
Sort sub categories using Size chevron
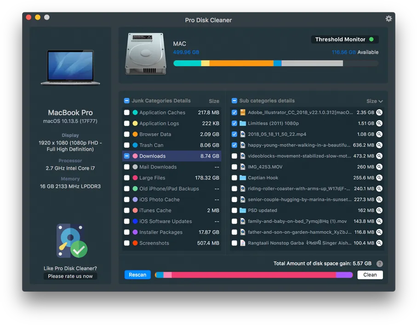click(381, 101)
